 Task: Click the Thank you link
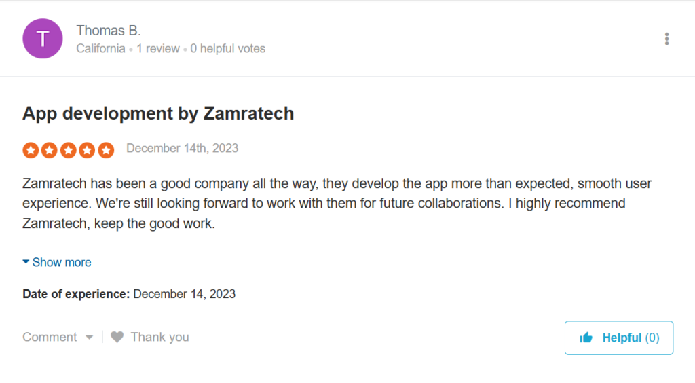tap(159, 337)
